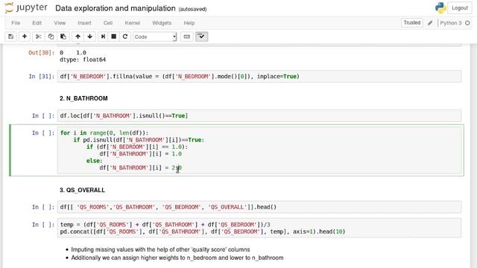Click the In [31] prompt label
477x268 pixels.
point(42,76)
